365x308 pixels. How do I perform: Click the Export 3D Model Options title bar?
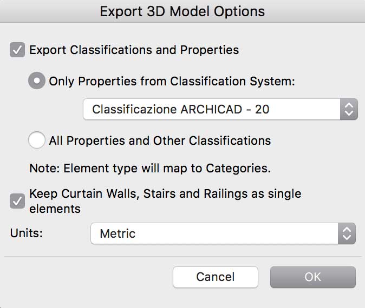(x=182, y=11)
